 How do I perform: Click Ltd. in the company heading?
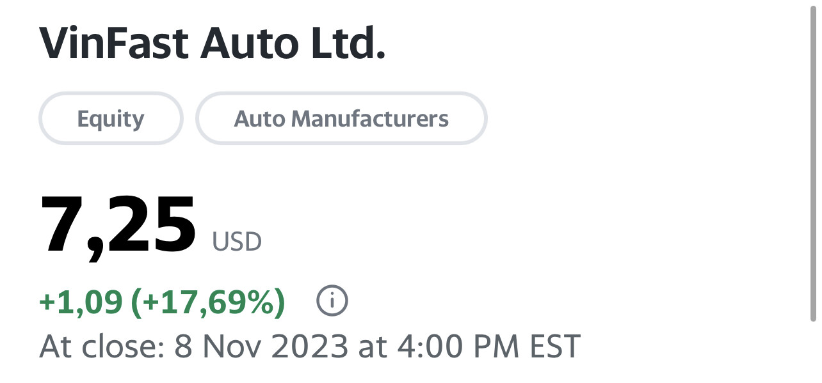point(348,43)
